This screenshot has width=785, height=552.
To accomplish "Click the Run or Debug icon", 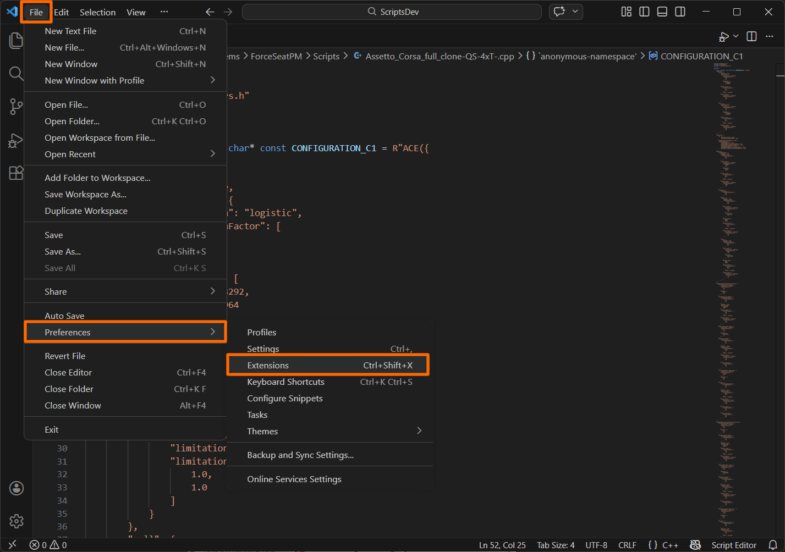I will (x=724, y=37).
